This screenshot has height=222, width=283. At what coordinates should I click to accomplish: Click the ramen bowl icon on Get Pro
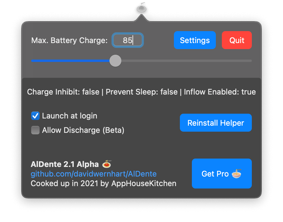click(x=237, y=174)
